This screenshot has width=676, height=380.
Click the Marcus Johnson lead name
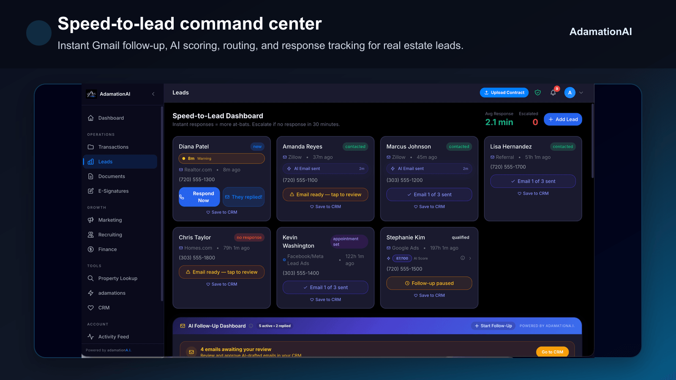tap(409, 147)
